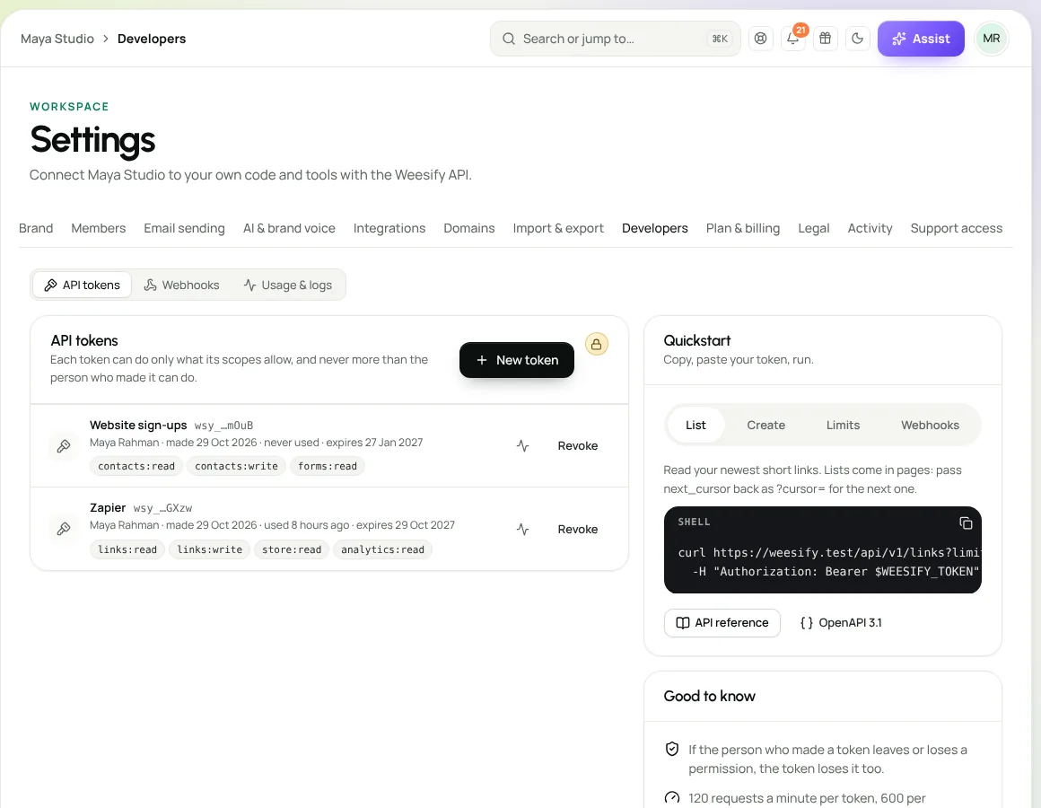
Task: Toggle dark mode moon icon
Action: pyautogui.click(x=858, y=39)
